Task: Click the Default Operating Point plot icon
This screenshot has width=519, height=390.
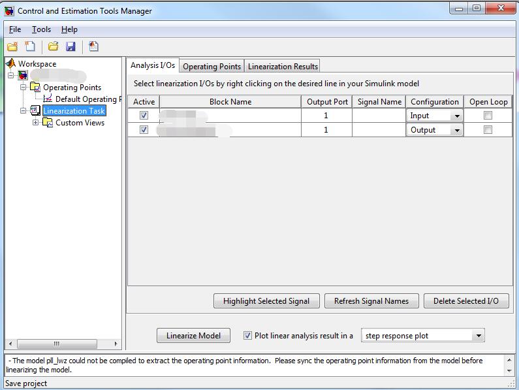Action: click(48, 99)
